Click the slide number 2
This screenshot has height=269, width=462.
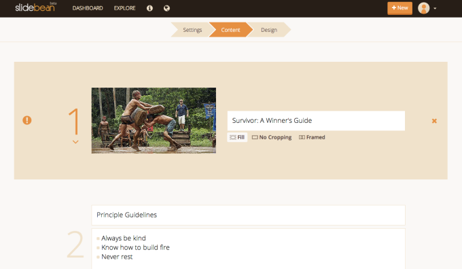pyautogui.click(x=75, y=245)
